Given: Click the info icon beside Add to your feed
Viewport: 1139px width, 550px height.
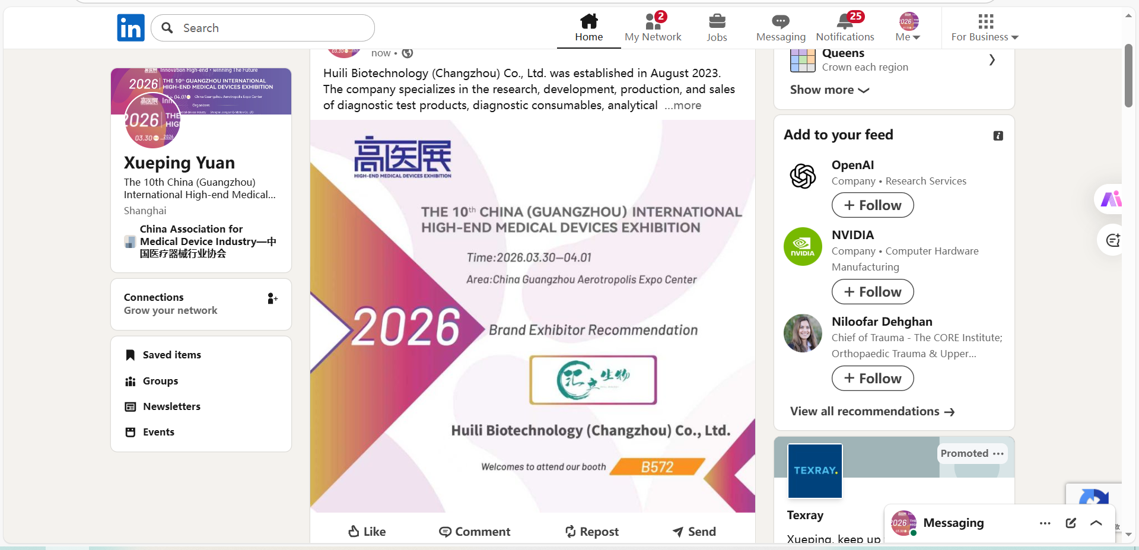Looking at the screenshot, I should coord(998,136).
